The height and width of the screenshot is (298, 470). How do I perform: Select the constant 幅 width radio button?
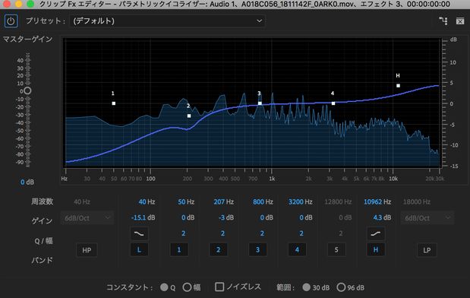(187, 287)
